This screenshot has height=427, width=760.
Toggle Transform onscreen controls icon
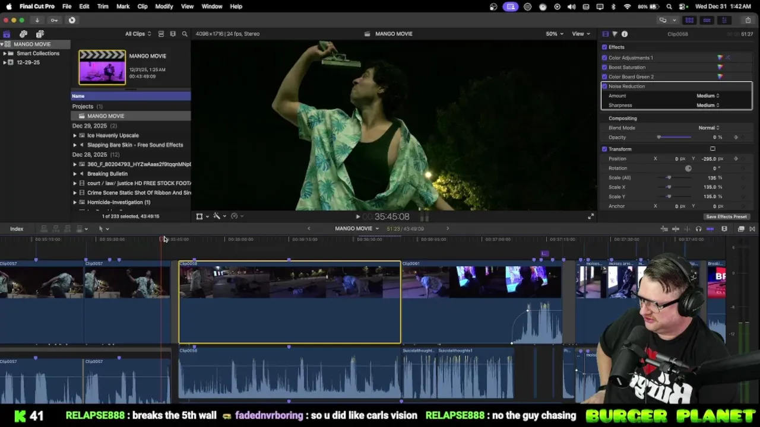pyautogui.click(x=712, y=149)
